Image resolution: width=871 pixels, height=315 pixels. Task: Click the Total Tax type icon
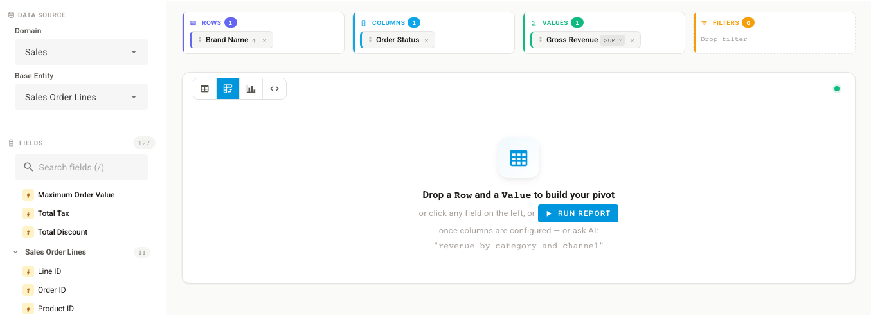tap(28, 213)
